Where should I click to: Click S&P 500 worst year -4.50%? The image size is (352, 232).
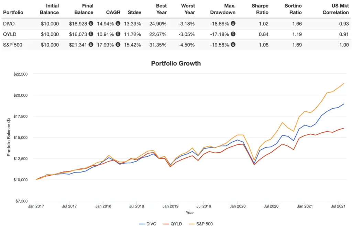(187, 45)
